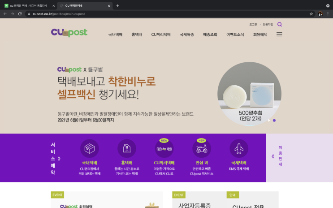Open the 회원혜택 EVENT card

tap(107, 200)
